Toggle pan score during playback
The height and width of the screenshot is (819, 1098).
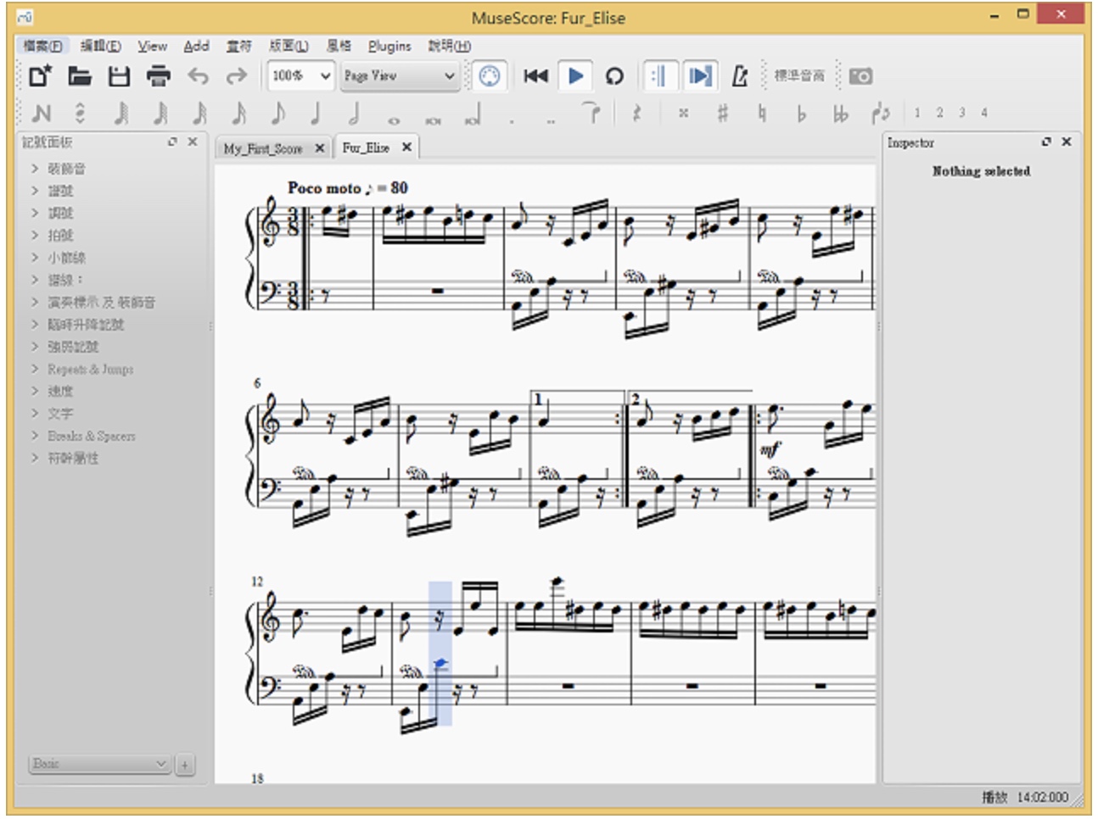coord(700,76)
